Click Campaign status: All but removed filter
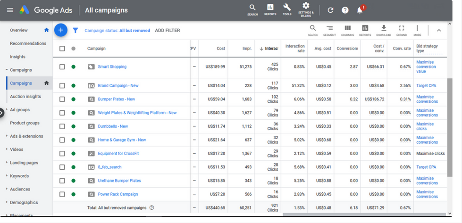The image size is (462, 223). pyautogui.click(x=117, y=30)
